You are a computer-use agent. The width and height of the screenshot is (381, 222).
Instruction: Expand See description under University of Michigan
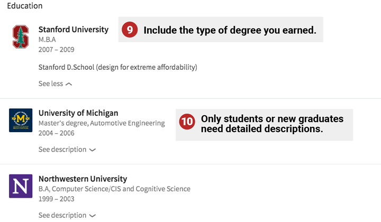[67, 150]
